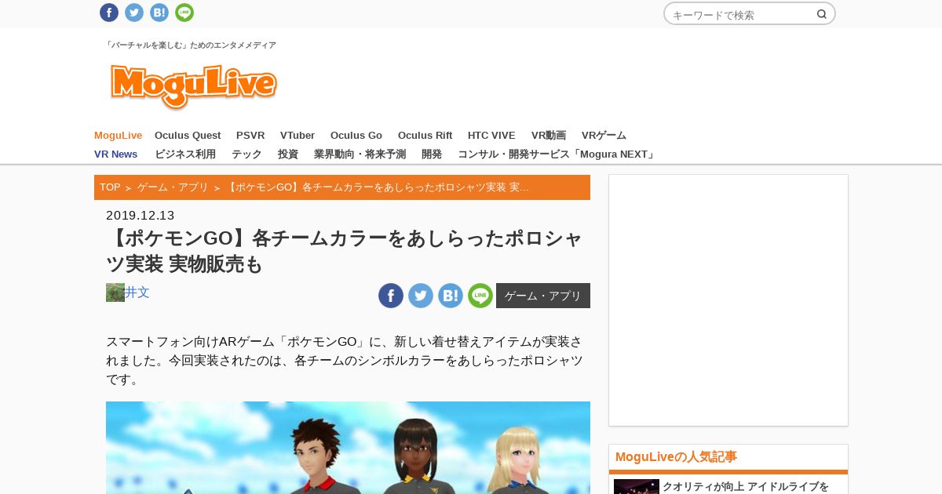The width and height of the screenshot is (942, 494).
Task: Click ゲーム・アプリ breadcrumb link
Action: pos(173,187)
